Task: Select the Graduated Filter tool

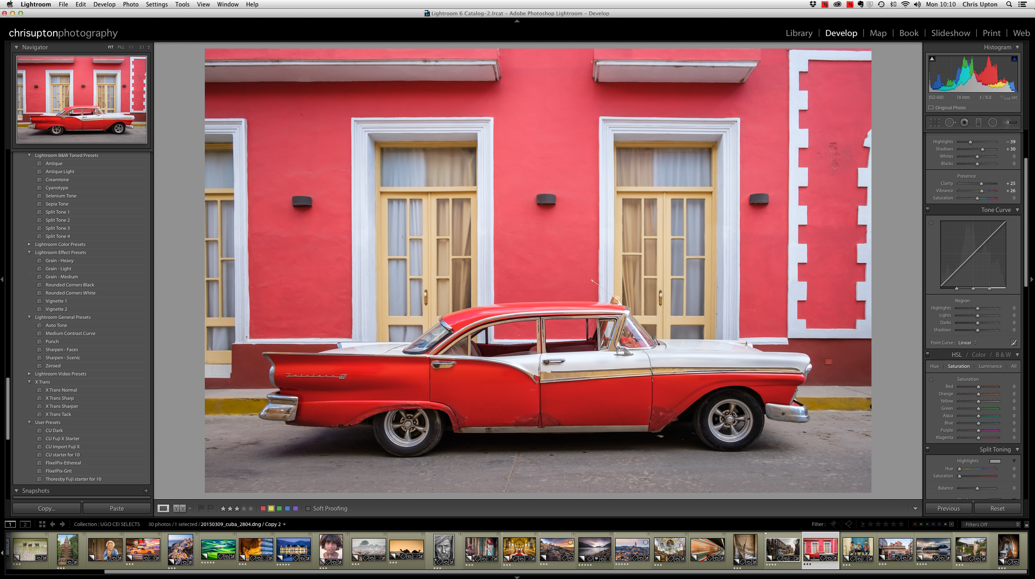Action: 978,123
